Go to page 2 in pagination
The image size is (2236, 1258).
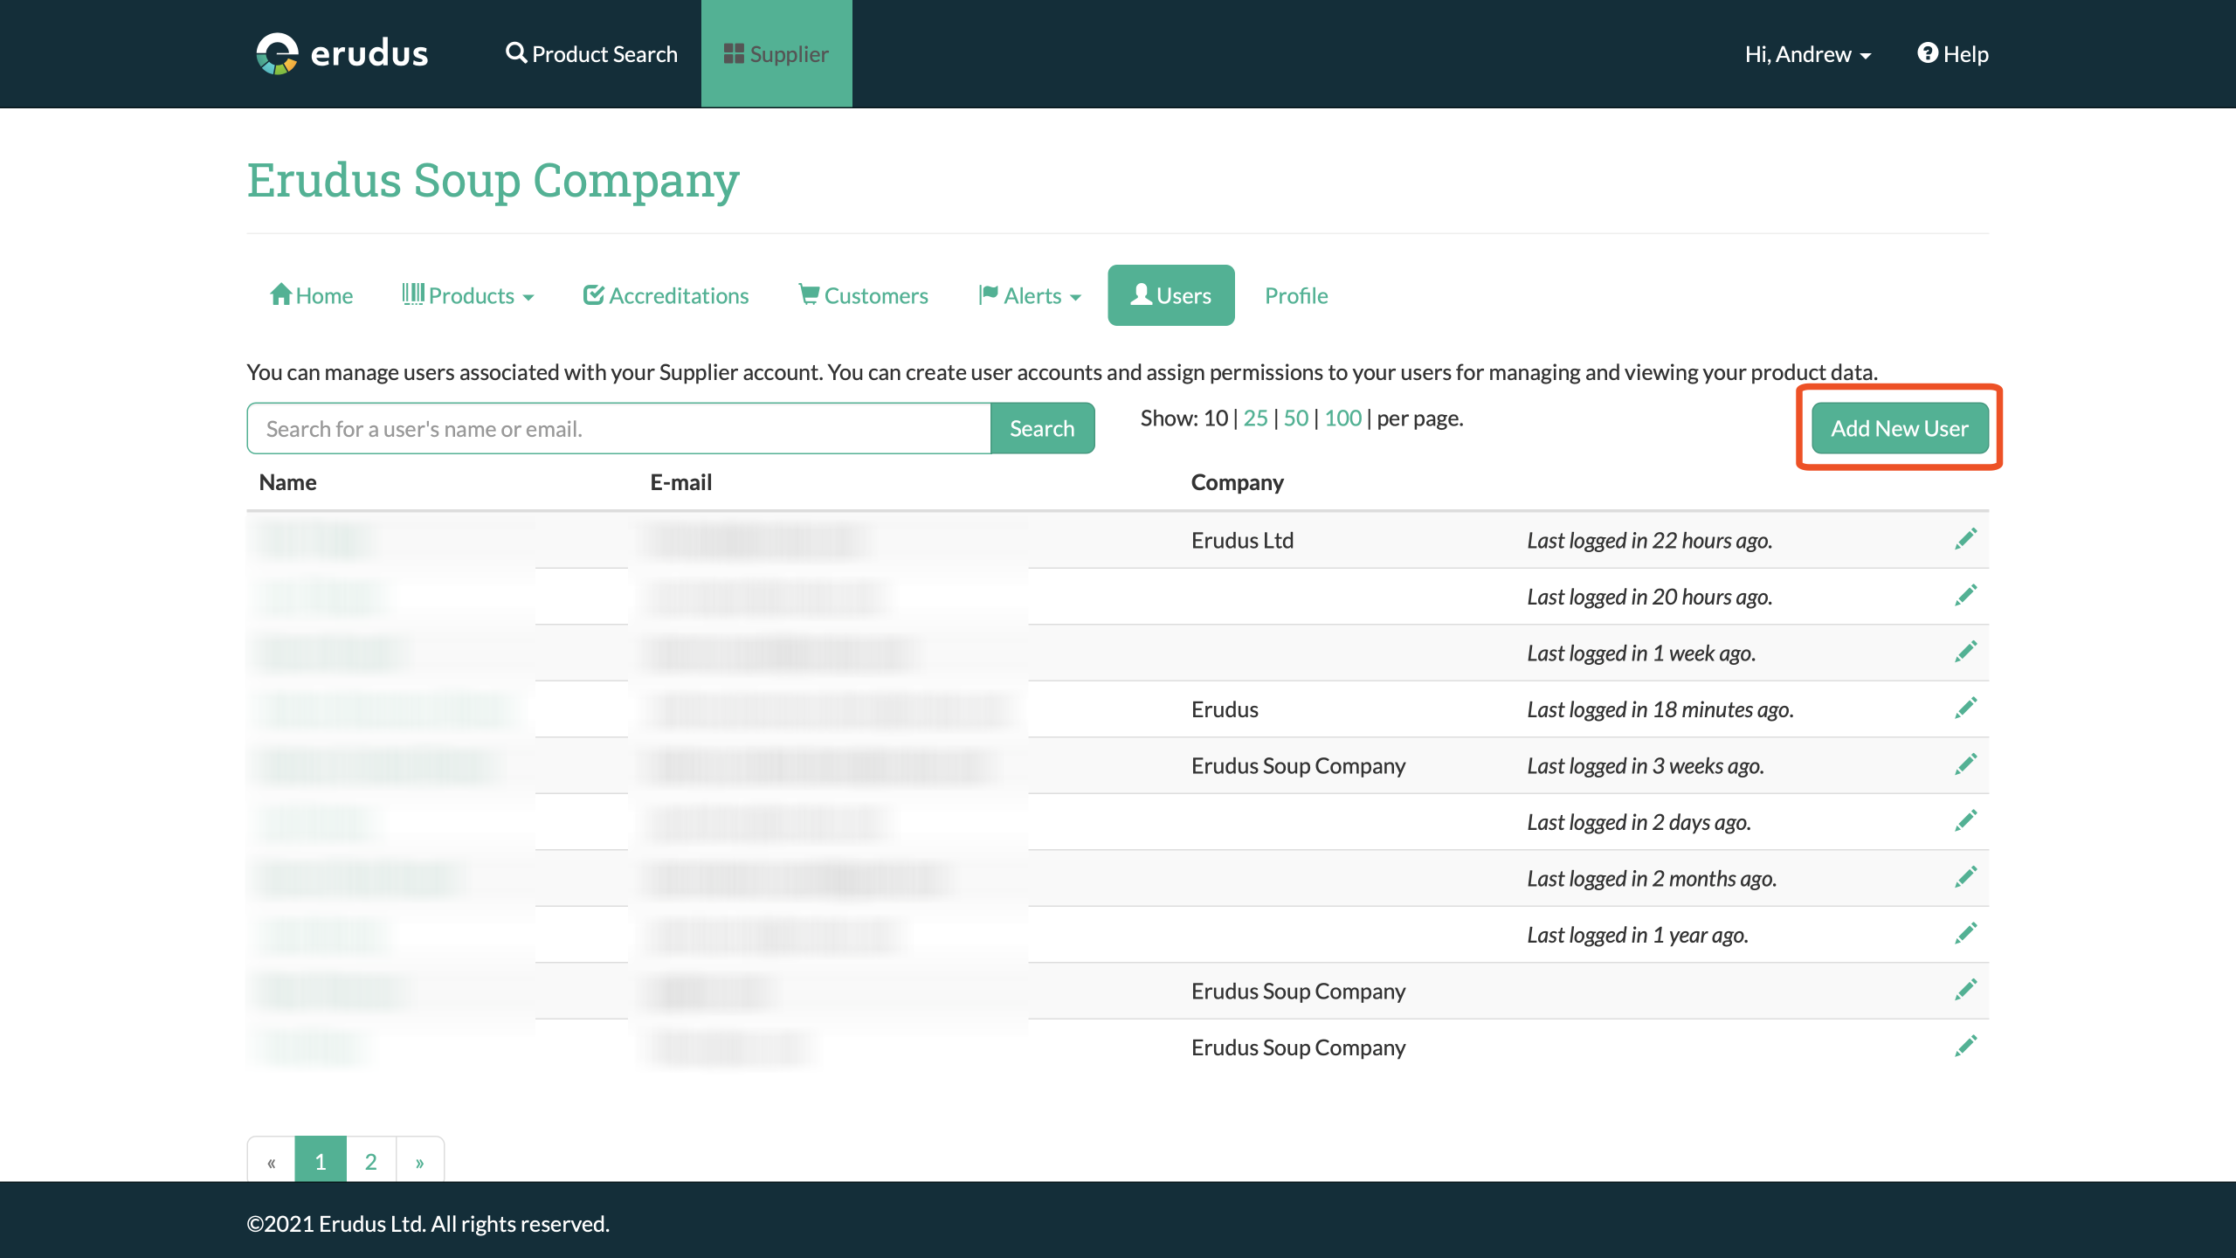[x=370, y=1161]
